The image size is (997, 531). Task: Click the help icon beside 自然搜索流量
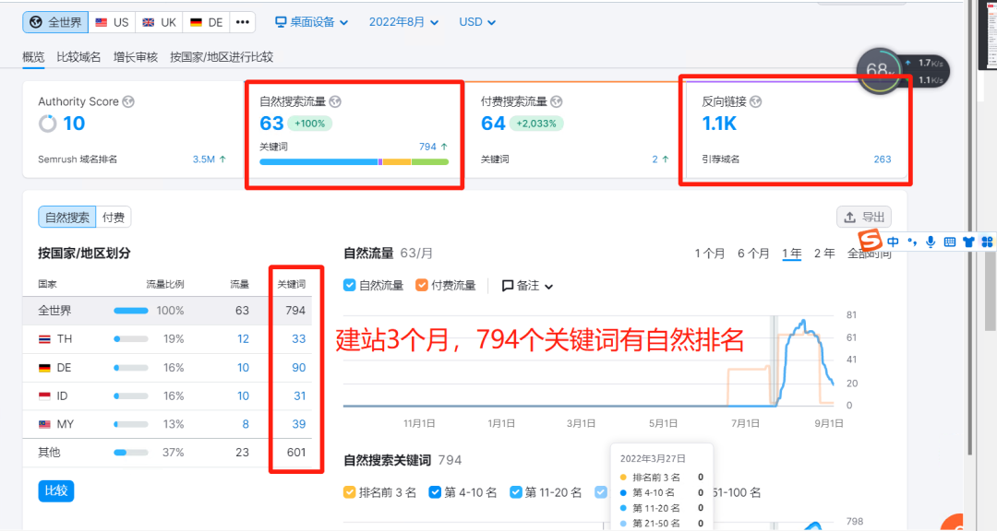(334, 101)
